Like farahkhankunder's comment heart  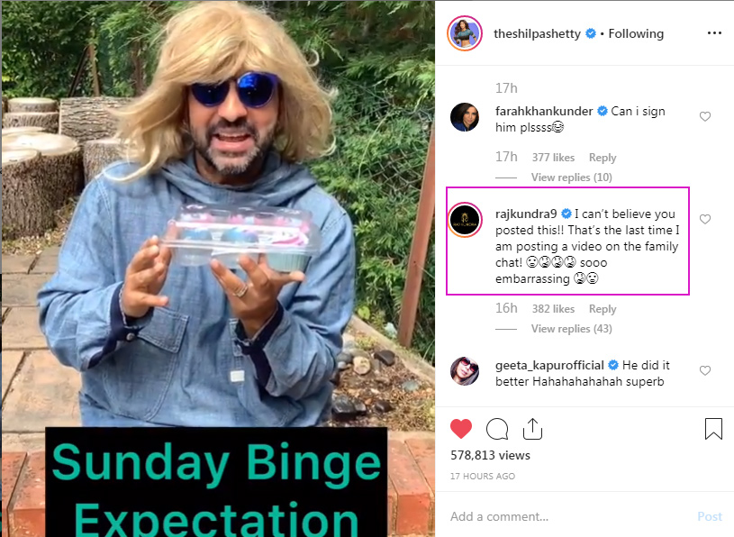pos(705,116)
